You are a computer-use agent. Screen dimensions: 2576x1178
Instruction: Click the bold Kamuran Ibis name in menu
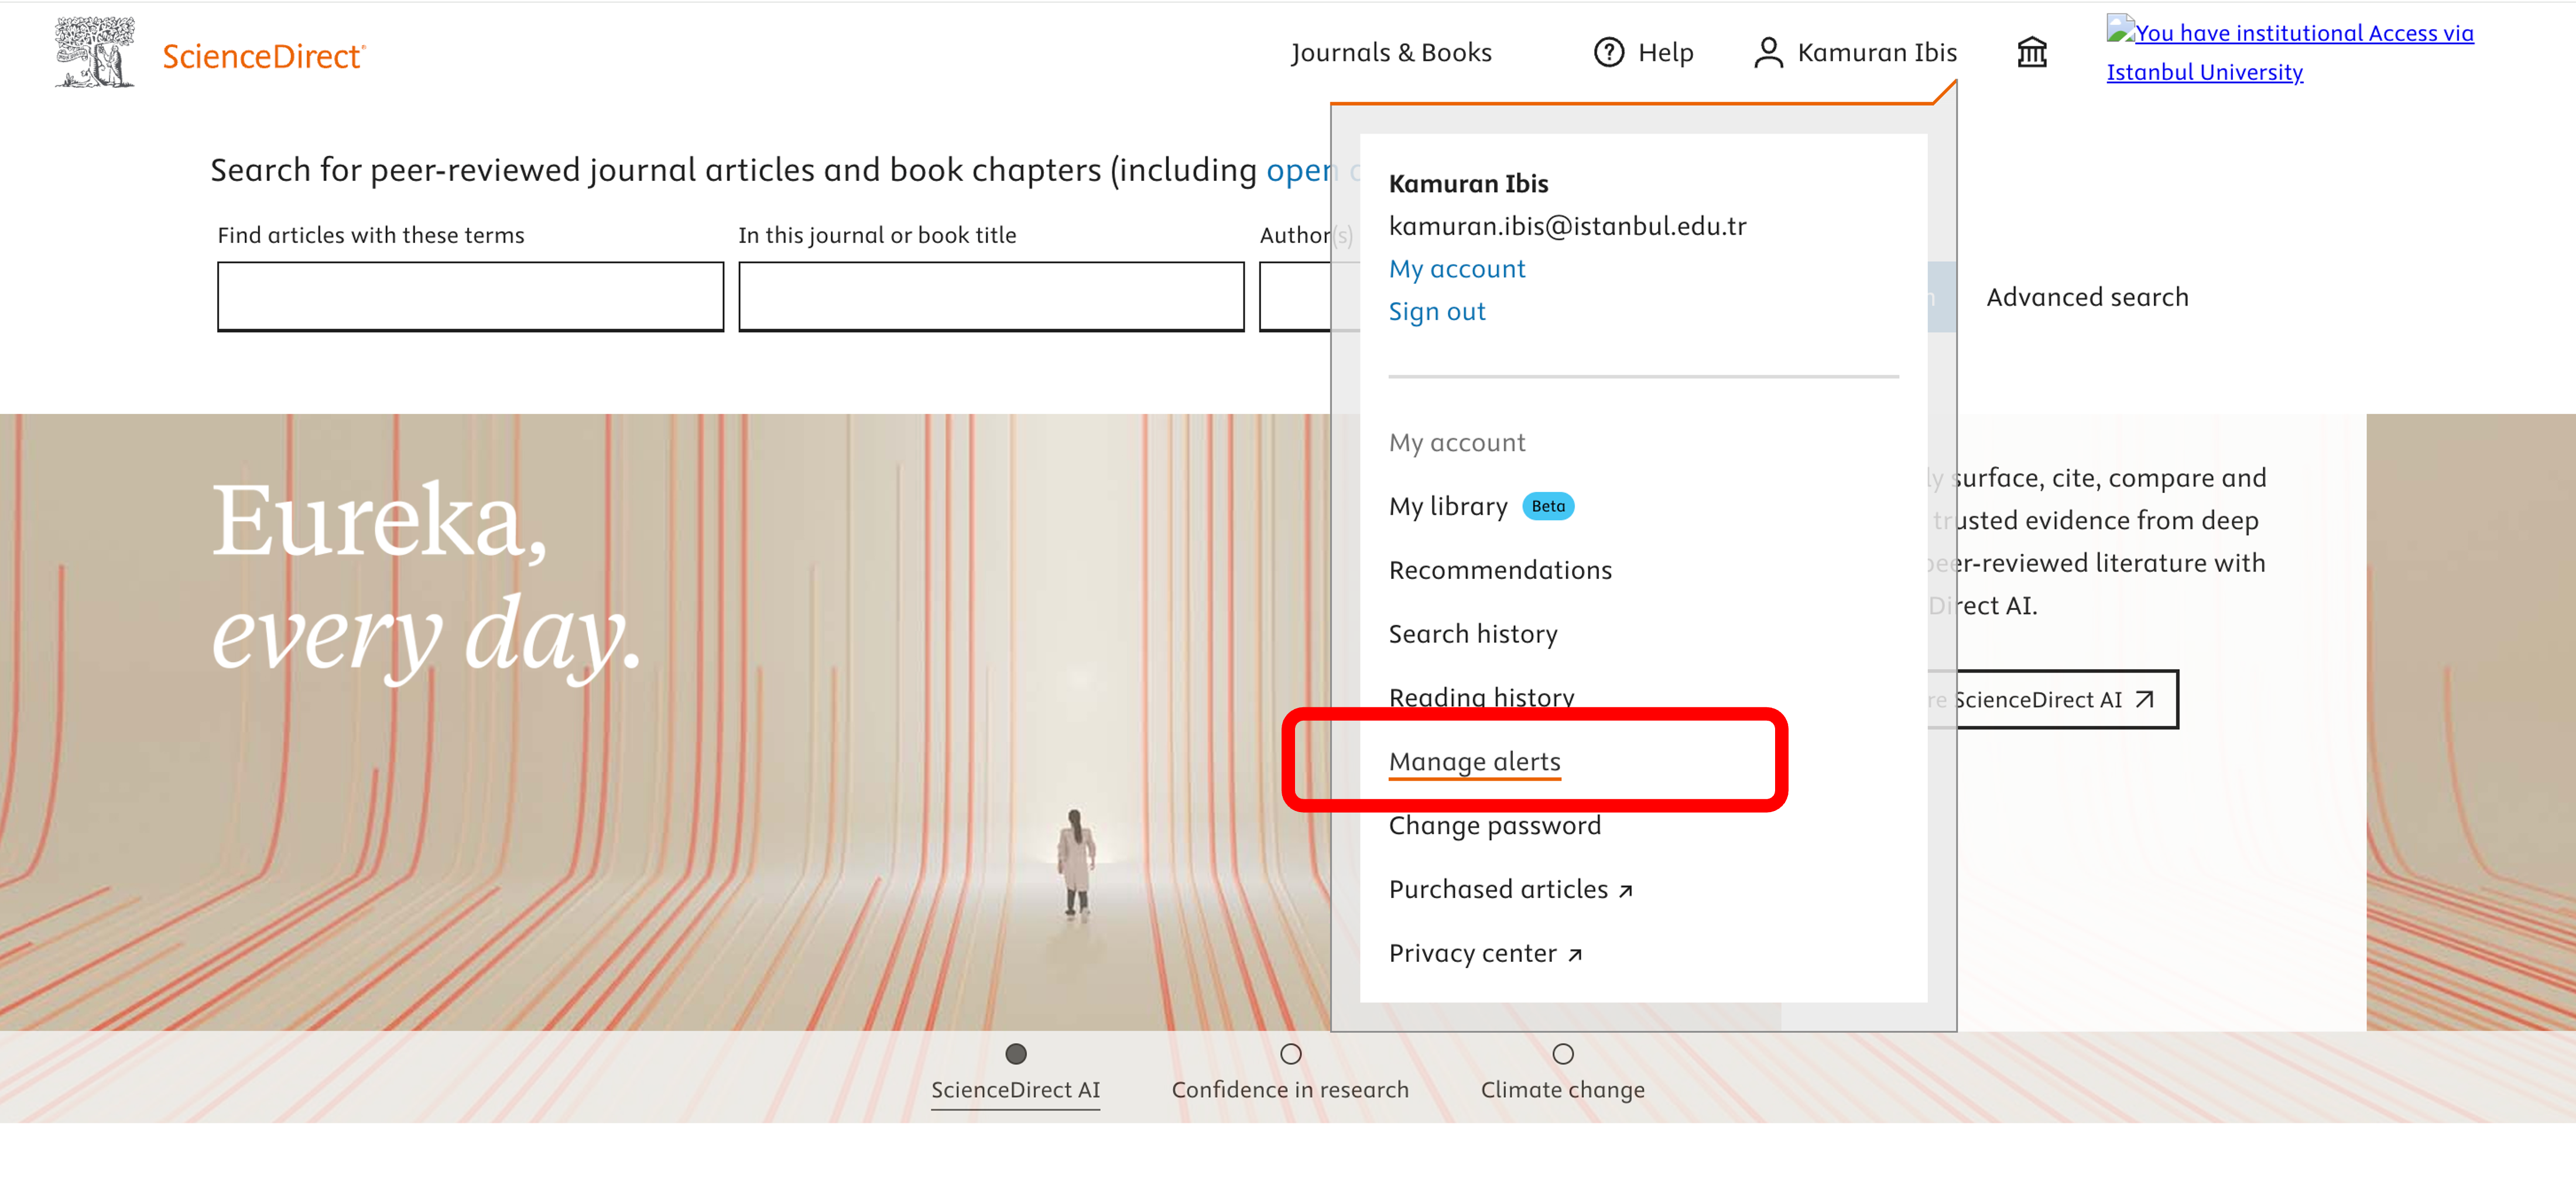point(1468,183)
